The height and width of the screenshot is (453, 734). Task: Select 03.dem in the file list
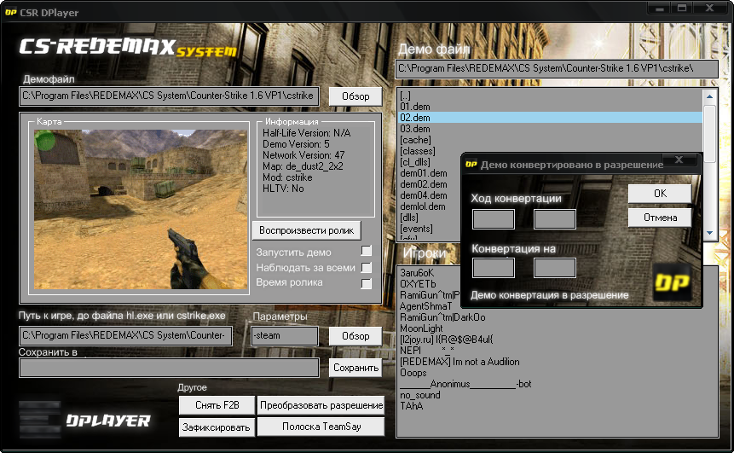click(415, 129)
